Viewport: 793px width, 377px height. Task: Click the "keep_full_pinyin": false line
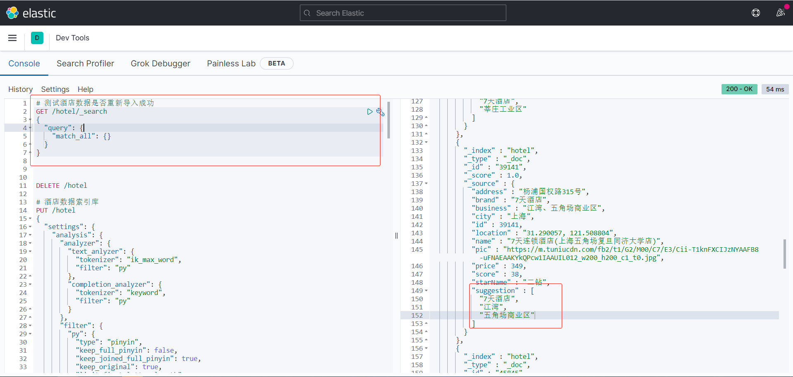coord(127,350)
